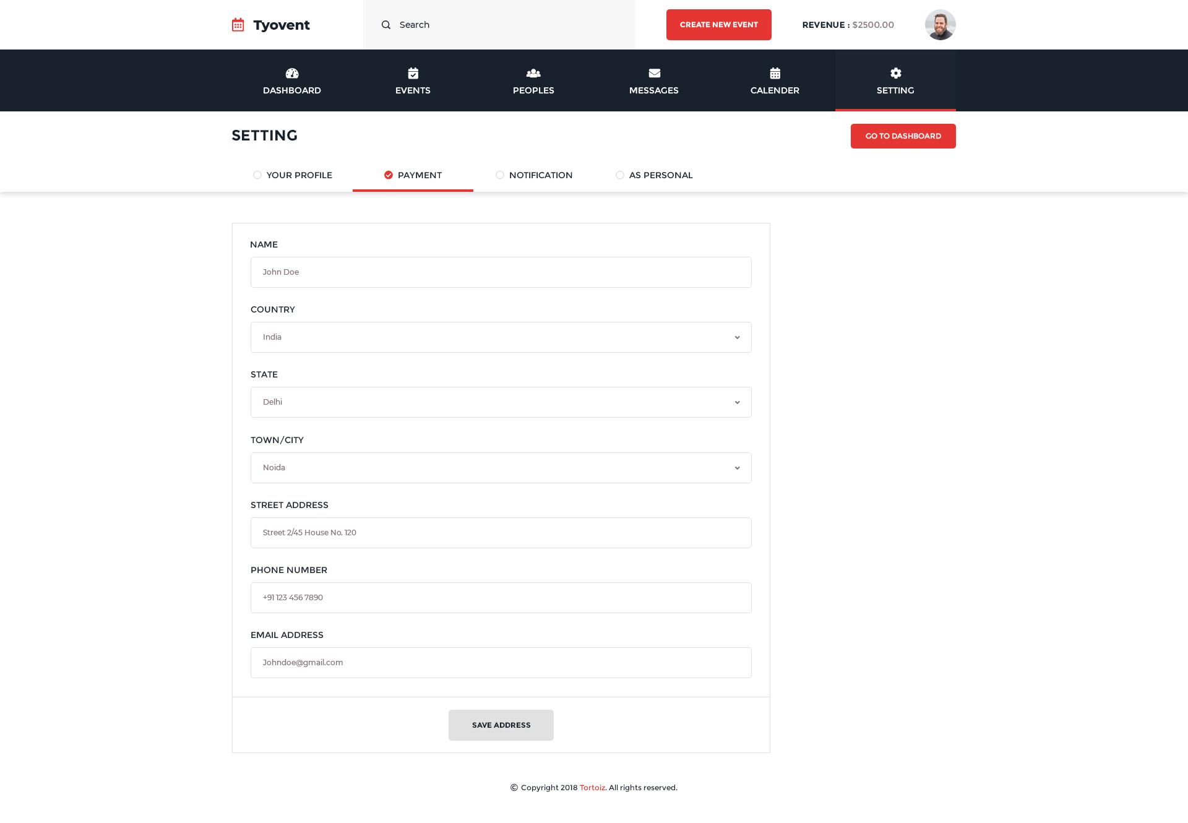Viewport: 1188px width, 823px height.
Task: Click the search magnifier icon
Action: [x=386, y=25]
